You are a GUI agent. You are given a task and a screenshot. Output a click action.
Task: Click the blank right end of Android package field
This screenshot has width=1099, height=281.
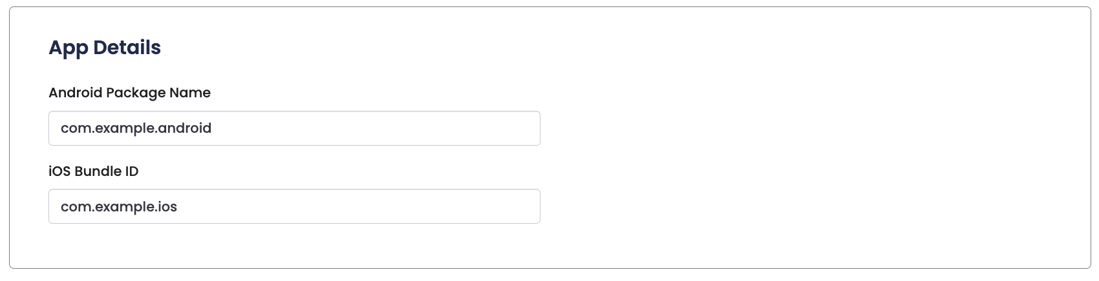coord(504,128)
